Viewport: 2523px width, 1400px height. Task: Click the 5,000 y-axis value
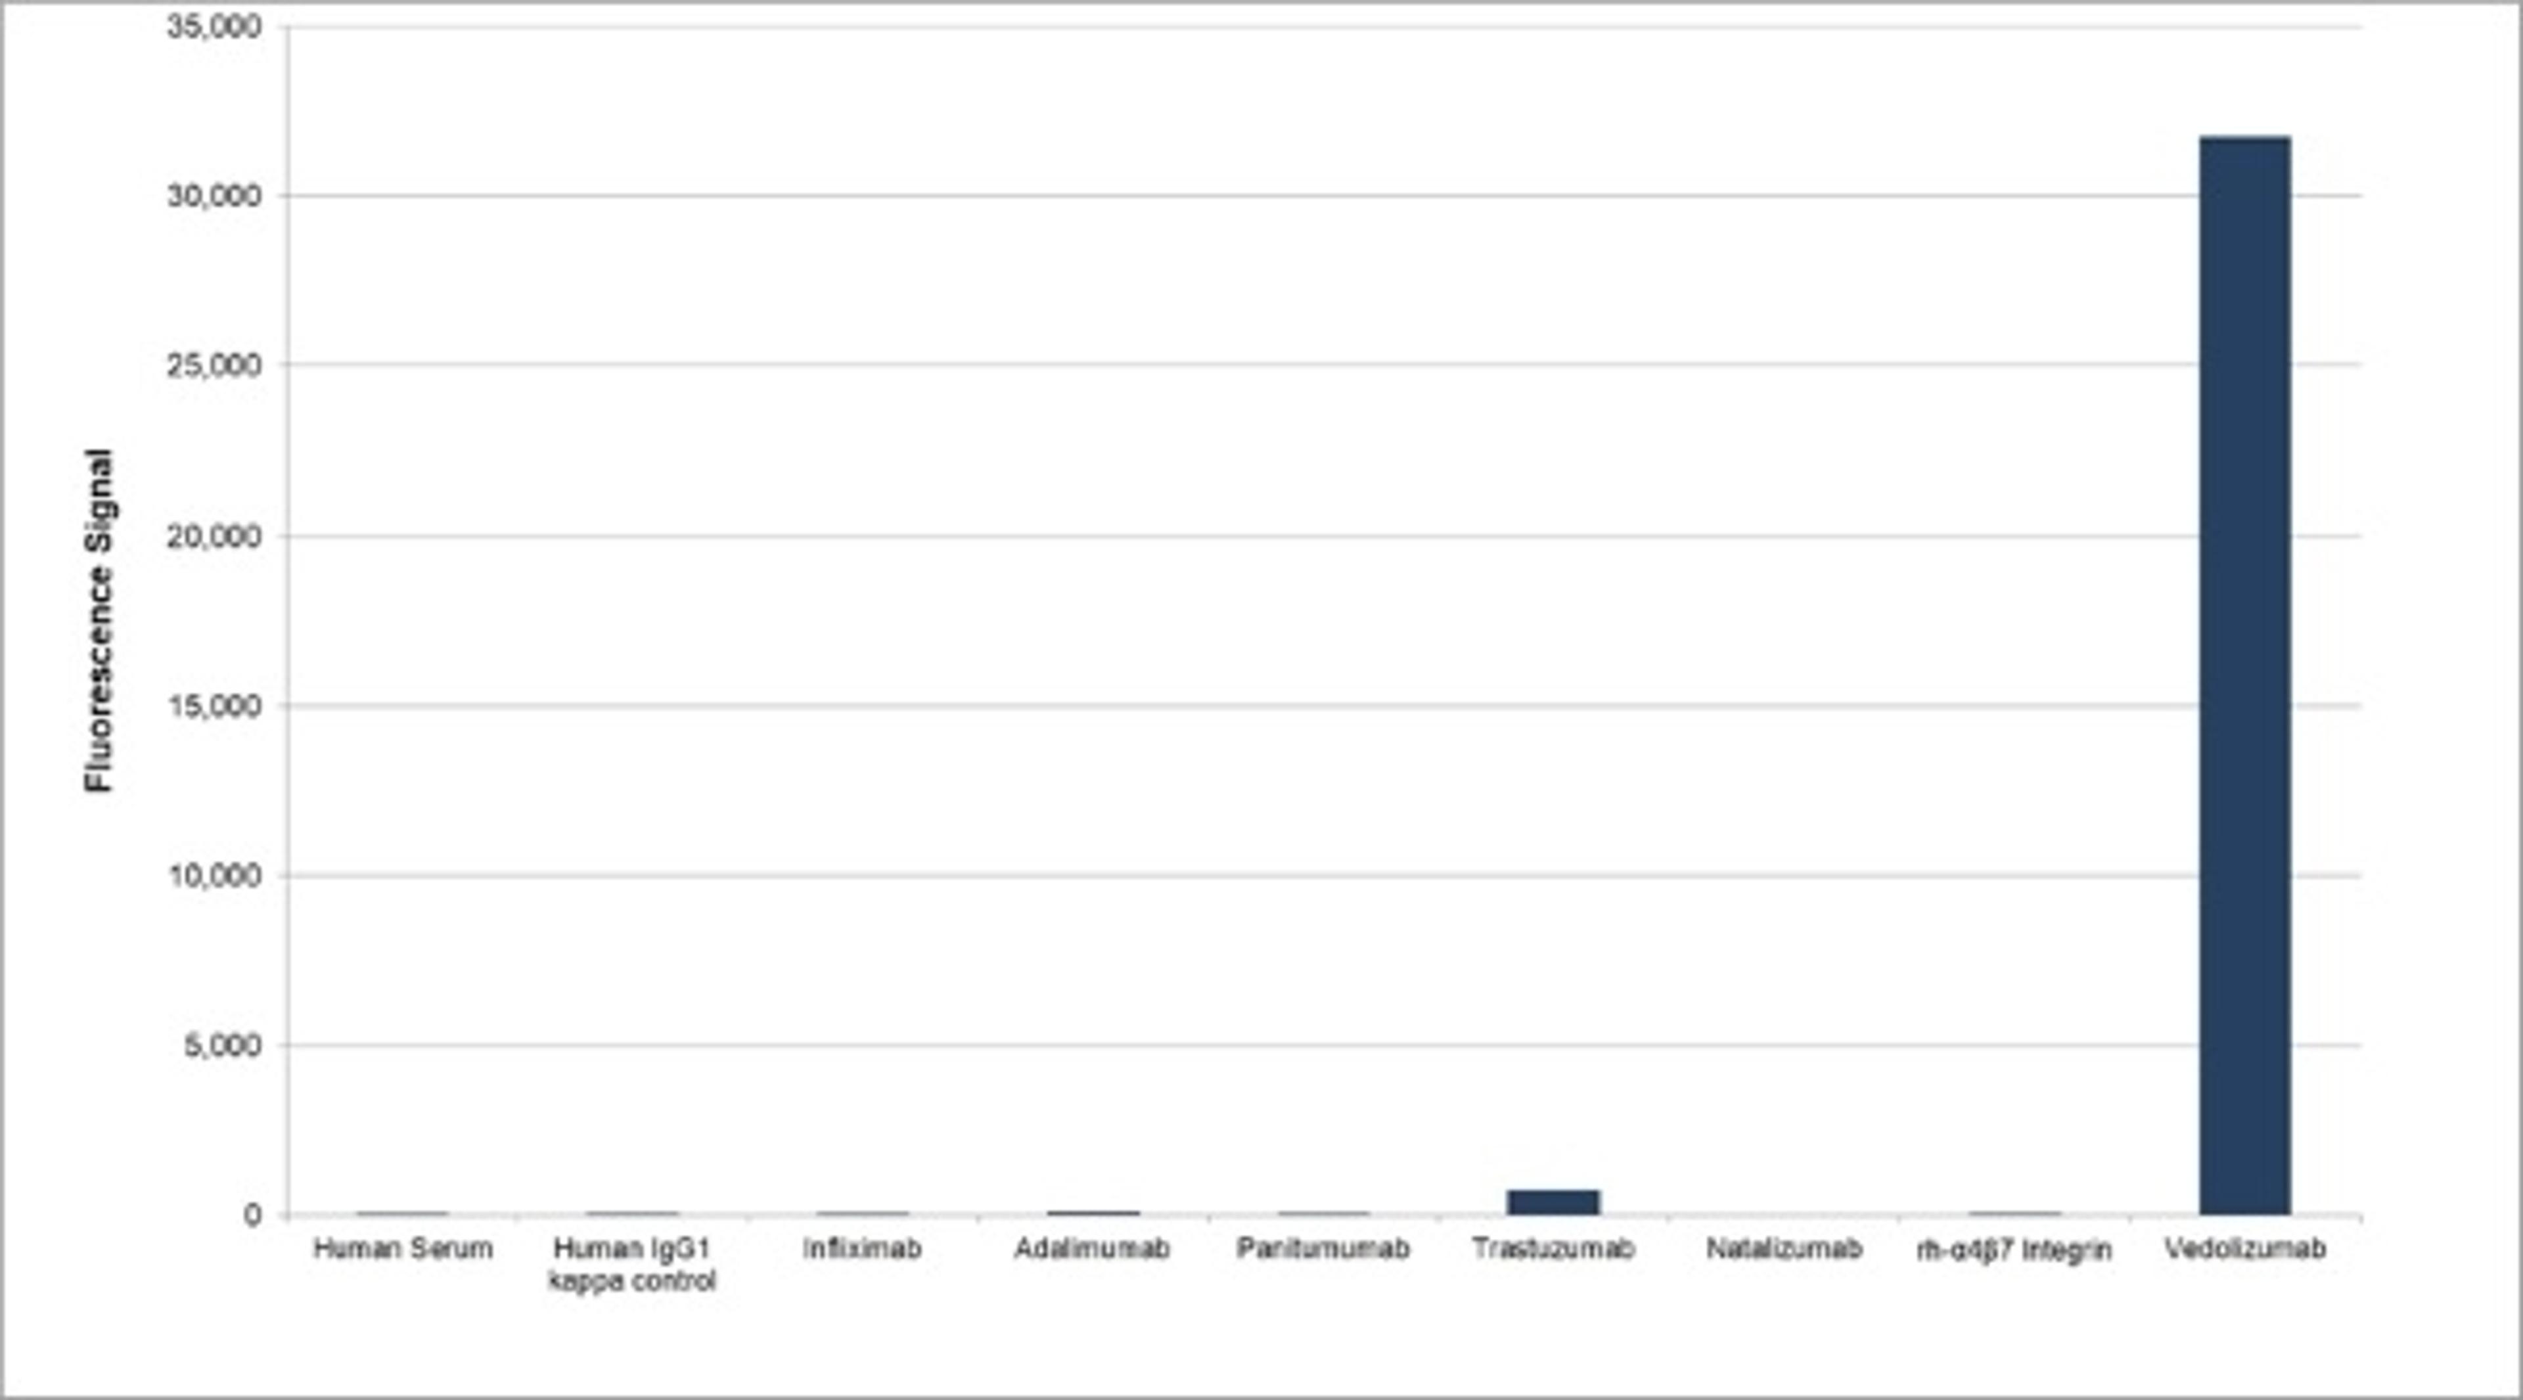222,1046
